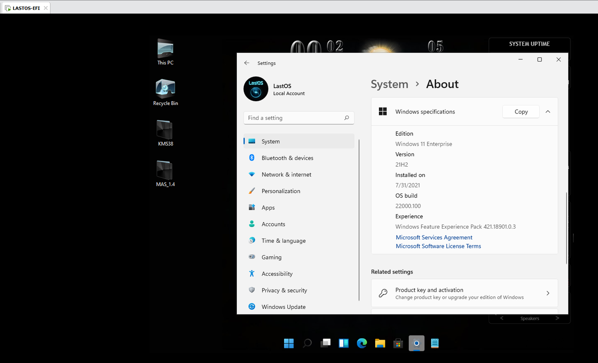Open Apps settings page

[299, 208]
